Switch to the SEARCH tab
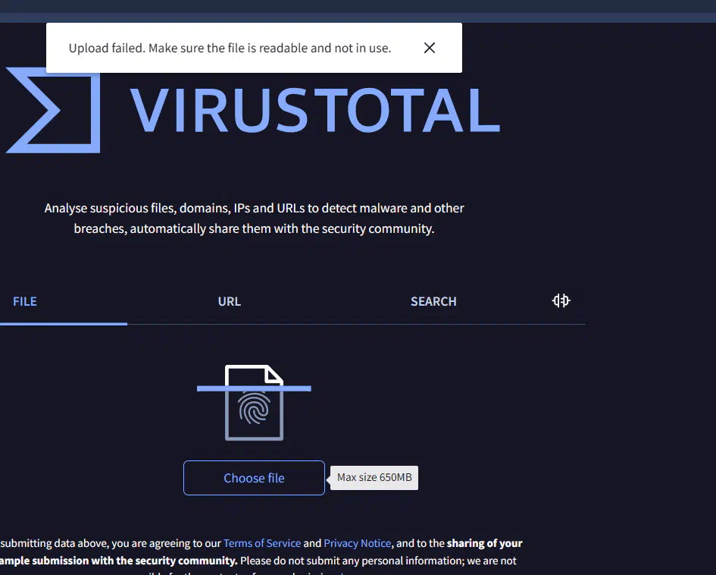The image size is (716, 575). coord(433,302)
